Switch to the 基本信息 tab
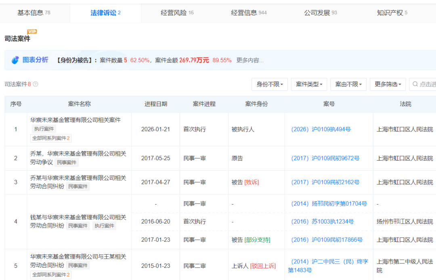 point(34,13)
